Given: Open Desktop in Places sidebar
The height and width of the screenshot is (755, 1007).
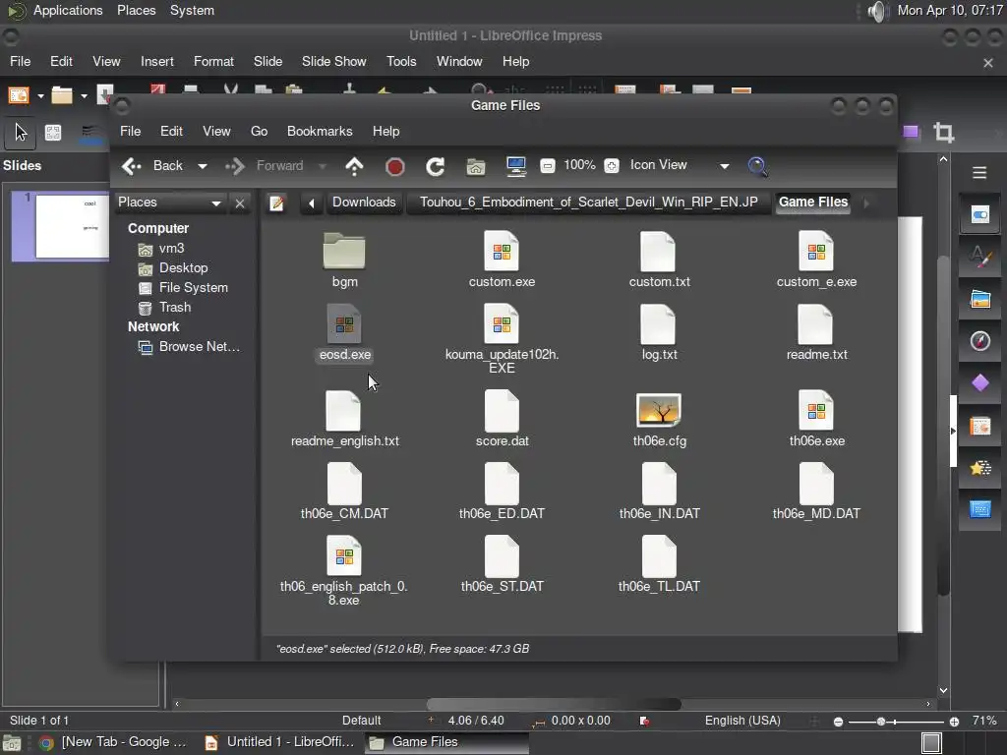Looking at the screenshot, I should tap(183, 268).
